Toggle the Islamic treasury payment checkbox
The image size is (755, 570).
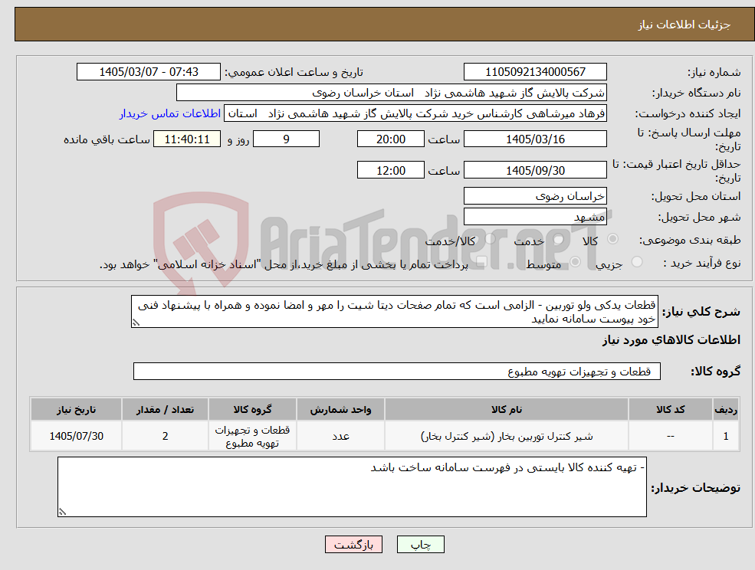click(x=481, y=262)
